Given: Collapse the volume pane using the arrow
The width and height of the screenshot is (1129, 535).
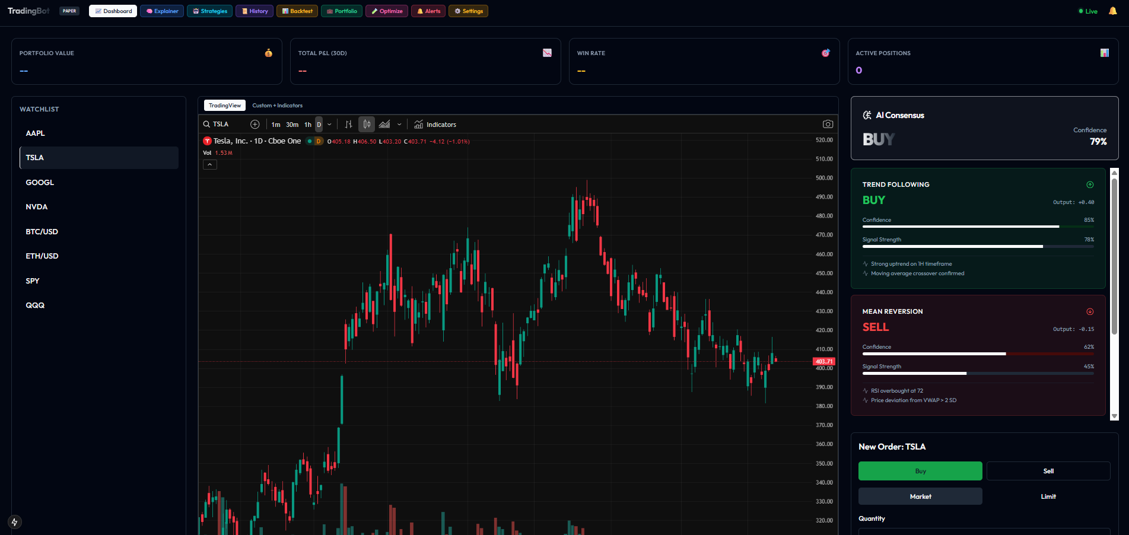Looking at the screenshot, I should point(209,164).
